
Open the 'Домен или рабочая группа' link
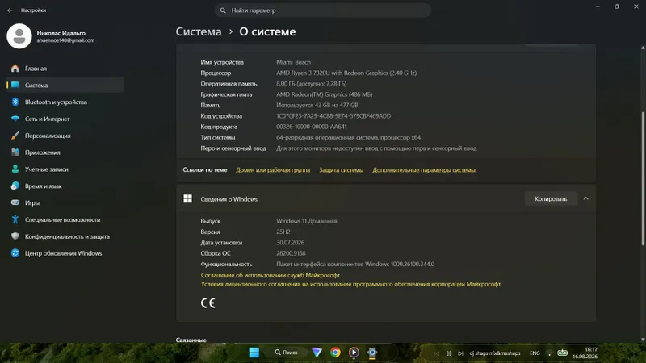click(x=273, y=170)
